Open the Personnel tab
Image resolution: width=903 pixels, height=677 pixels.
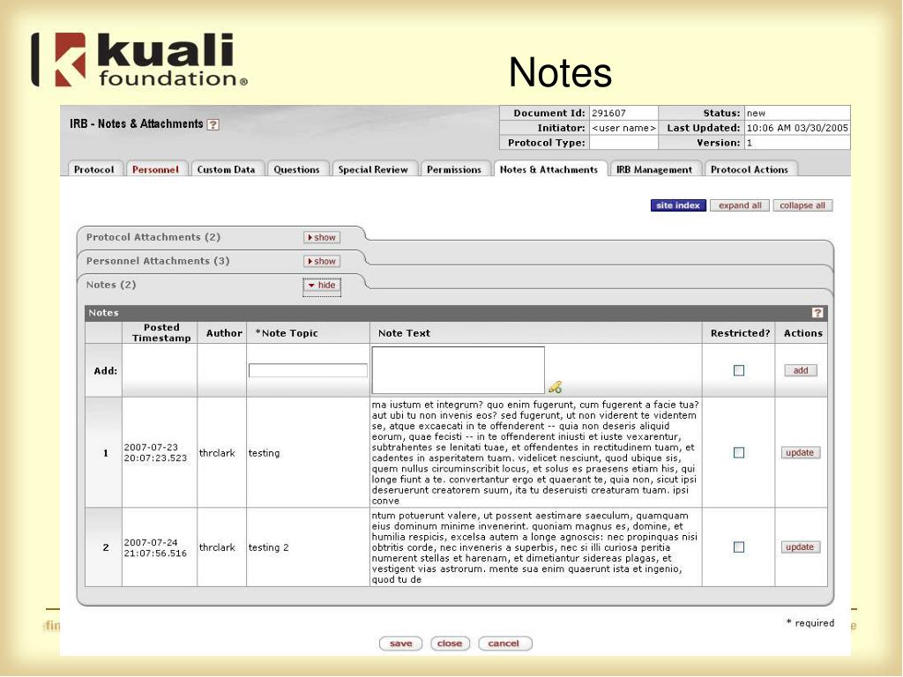click(x=155, y=169)
